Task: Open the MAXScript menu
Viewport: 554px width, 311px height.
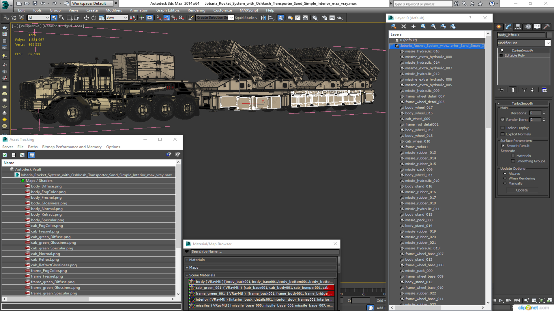Action: (249, 10)
